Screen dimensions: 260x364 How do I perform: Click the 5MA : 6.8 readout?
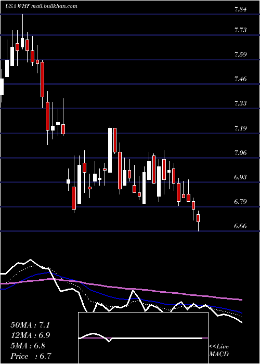[x=28, y=346]
